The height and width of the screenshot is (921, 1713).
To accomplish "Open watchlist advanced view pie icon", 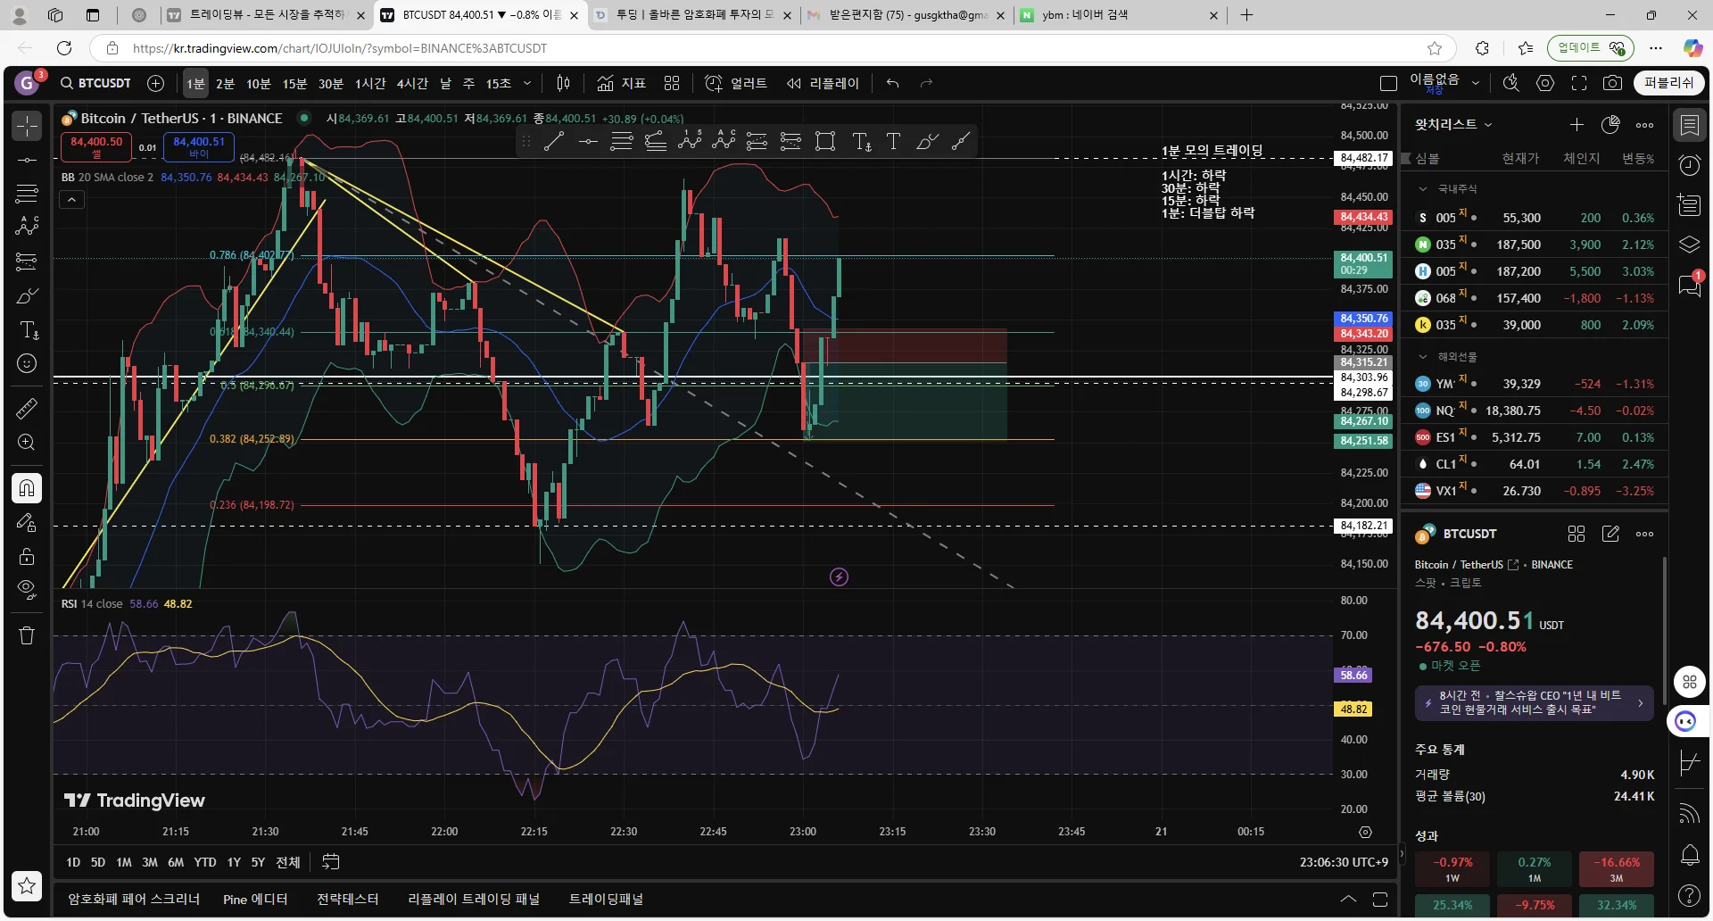I will (1610, 125).
